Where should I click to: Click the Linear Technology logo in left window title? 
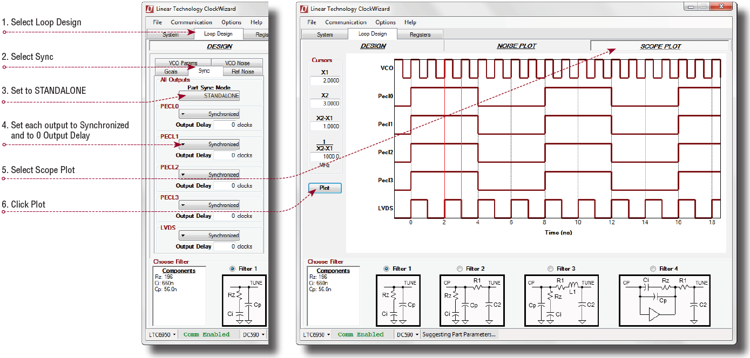[150, 9]
